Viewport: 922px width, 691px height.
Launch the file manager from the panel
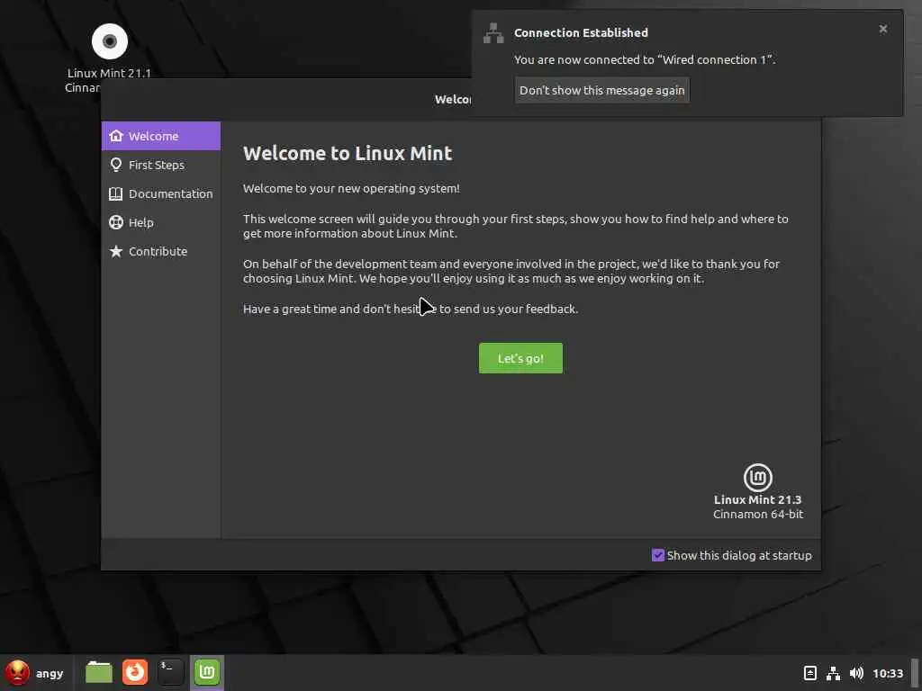[x=99, y=672]
